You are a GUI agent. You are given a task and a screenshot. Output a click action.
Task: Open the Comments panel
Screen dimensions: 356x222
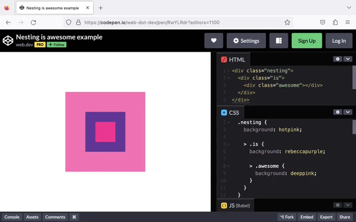tap(55, 217)
